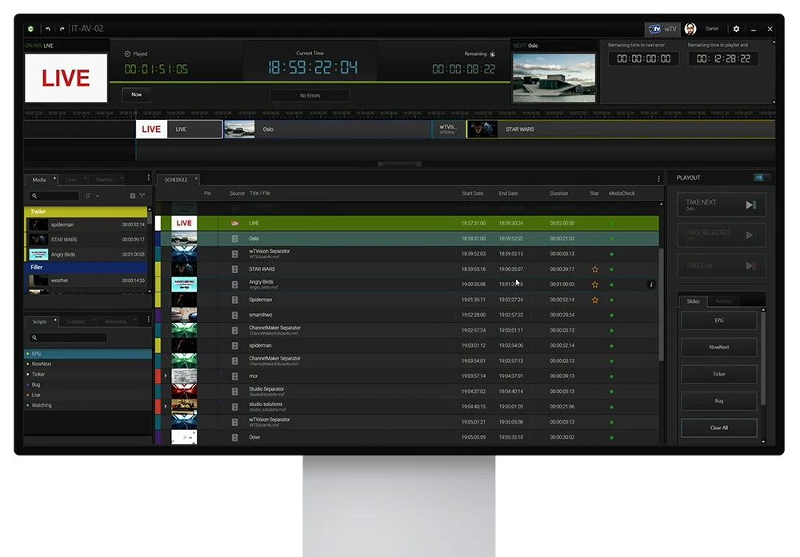Click the film source icon on smart4two row
This screenshot has height=557, width=800.
coord(234,315)
